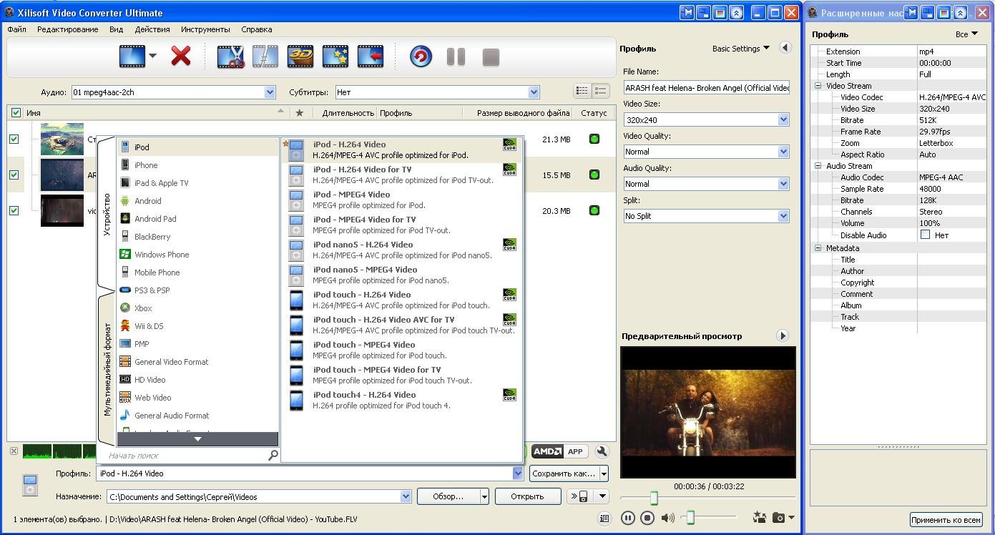Open the clip video scissors tool
995x535 pixels.
(230, 57)
